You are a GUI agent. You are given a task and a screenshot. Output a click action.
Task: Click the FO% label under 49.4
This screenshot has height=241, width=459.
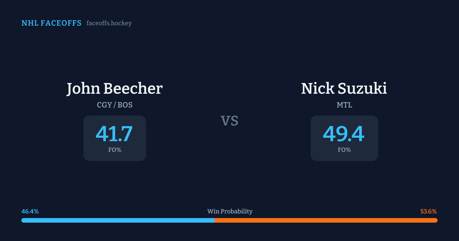[x=344, y=150]
